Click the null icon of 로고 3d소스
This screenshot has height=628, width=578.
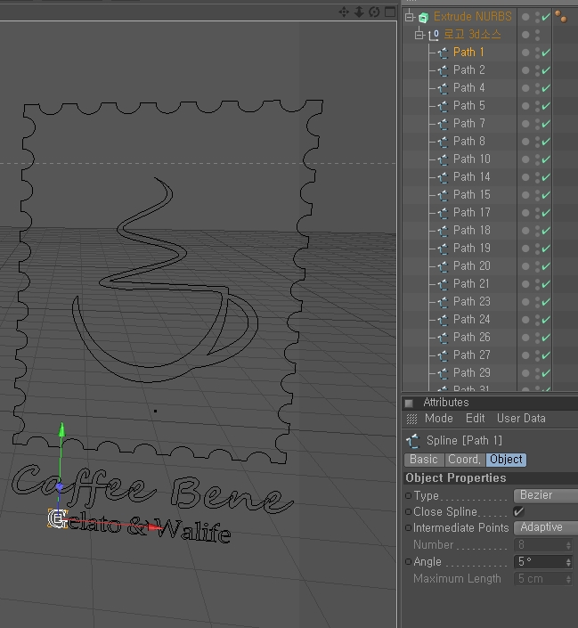[x=434, y=36]
